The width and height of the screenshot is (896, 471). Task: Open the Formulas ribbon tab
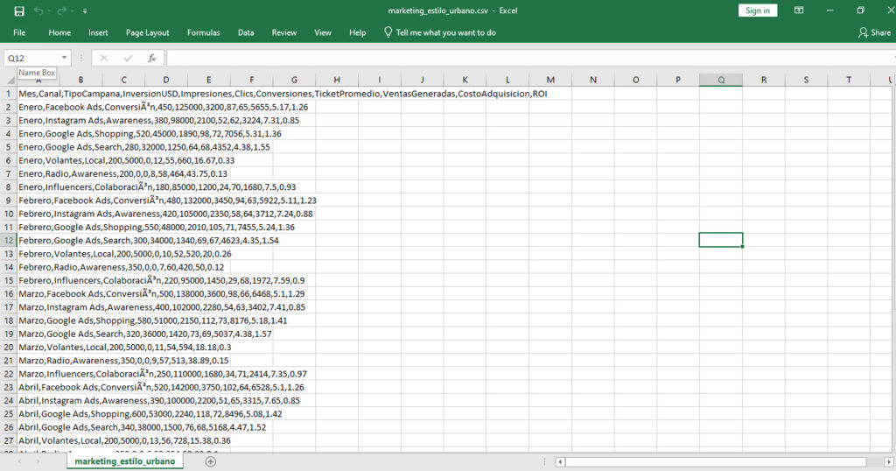203,32
